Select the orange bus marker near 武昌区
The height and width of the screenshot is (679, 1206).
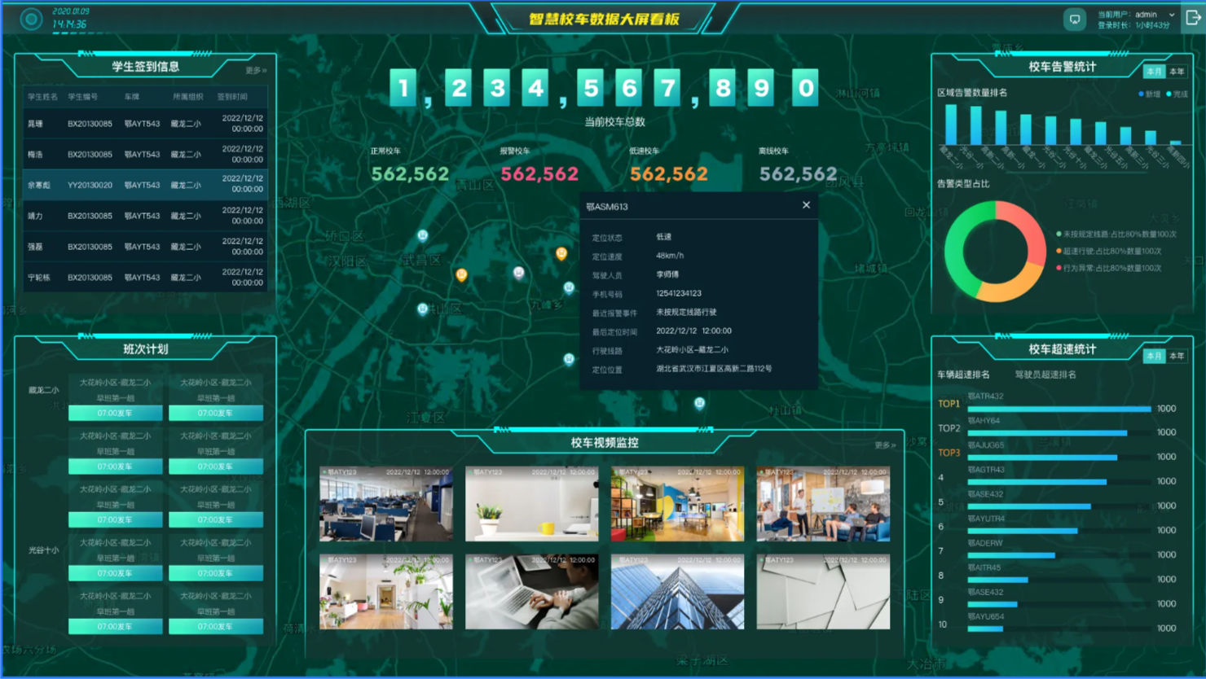point(461,275)
